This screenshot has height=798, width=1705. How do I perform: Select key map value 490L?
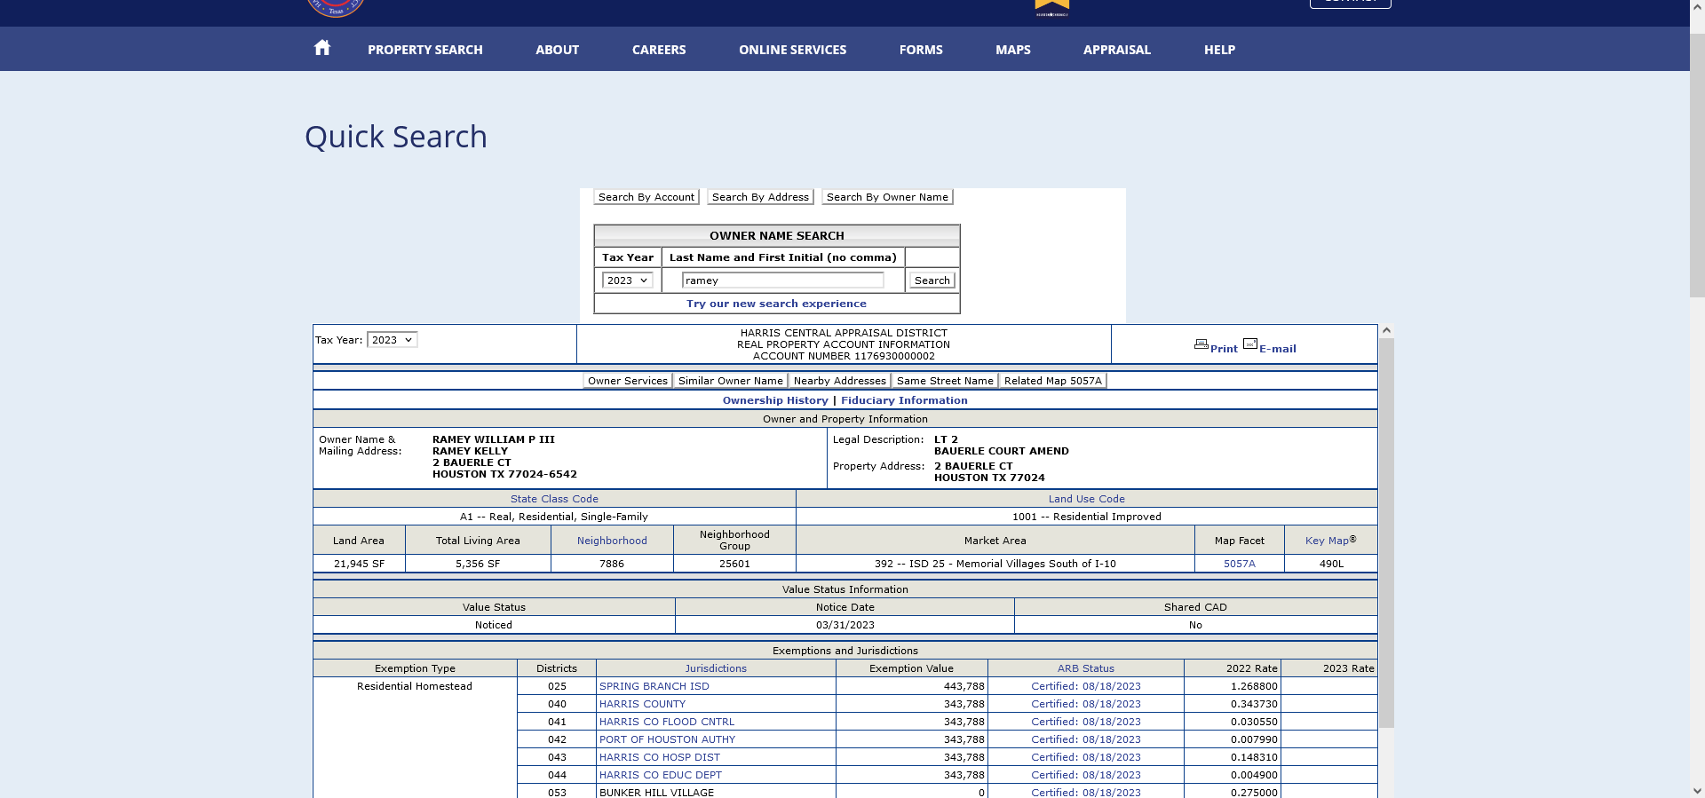click(1331, 564)
